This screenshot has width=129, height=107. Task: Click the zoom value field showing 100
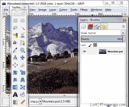[x=34, y=102]
